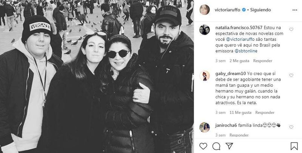
Task: Like gaby_dream10's comment heart
Action: click(291, 75)
